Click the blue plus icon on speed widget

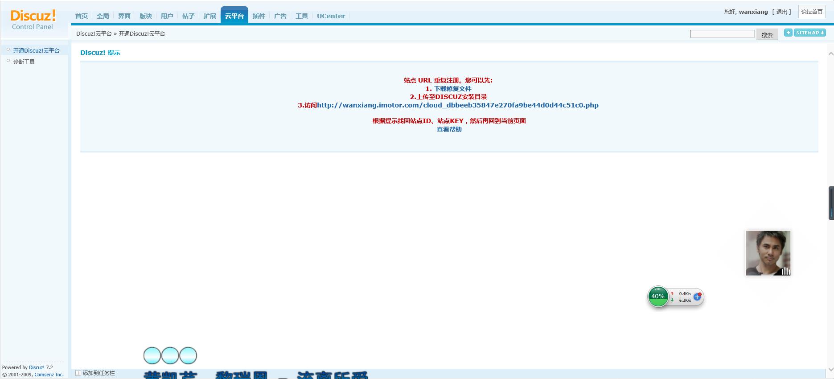coord(698,297)
